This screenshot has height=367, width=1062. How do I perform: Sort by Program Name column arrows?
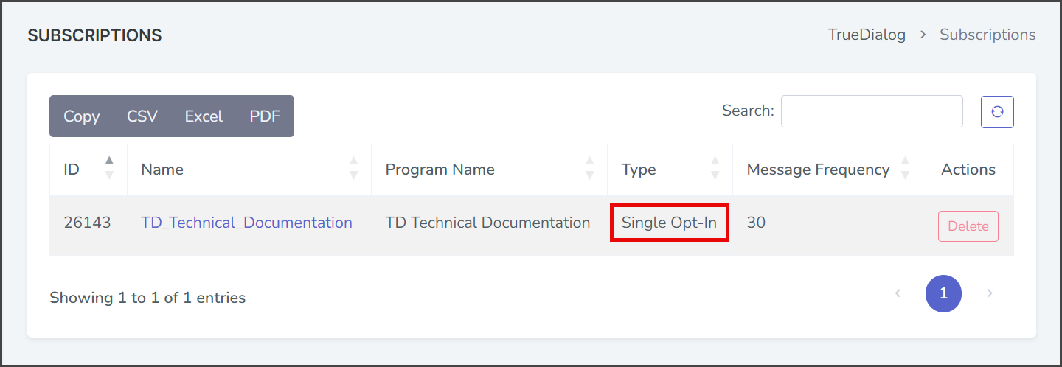[589, 168]
